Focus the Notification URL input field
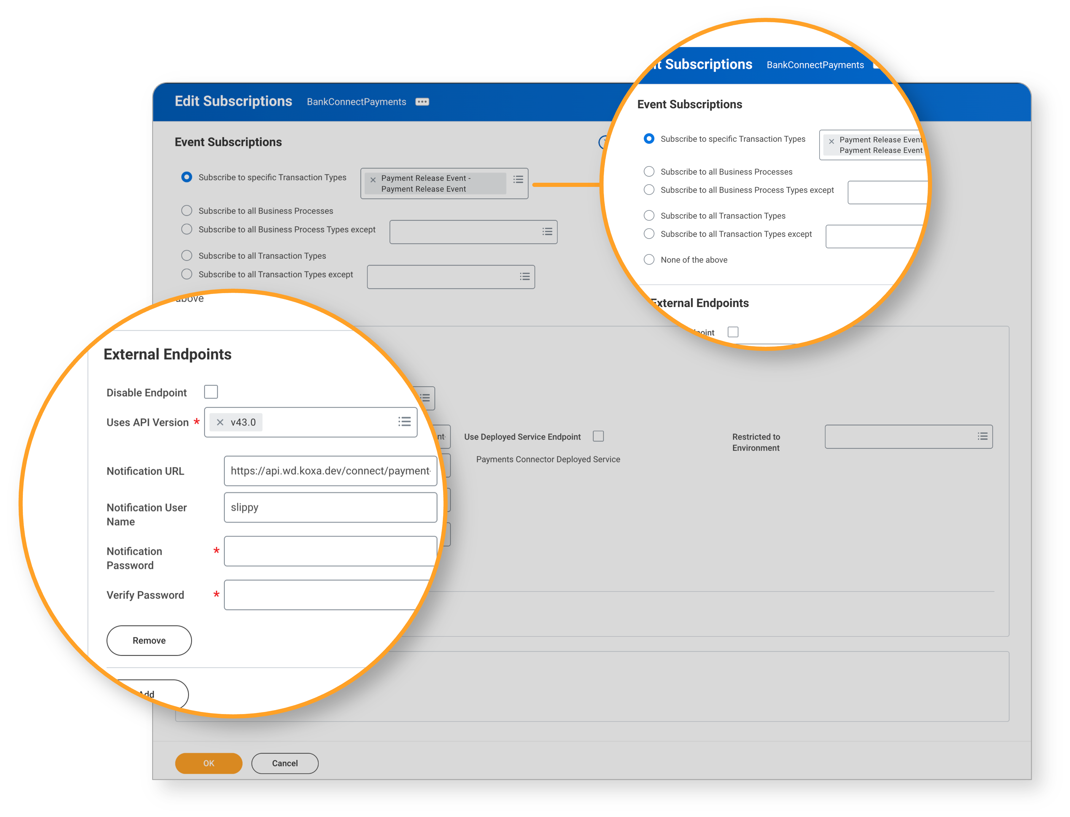1070x817 pixels. tap(330, 471)
